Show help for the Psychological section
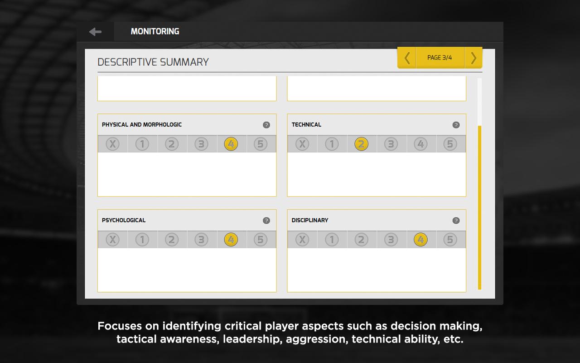The image size is (580, 363). pyautogui.click(x=266, y=221)
